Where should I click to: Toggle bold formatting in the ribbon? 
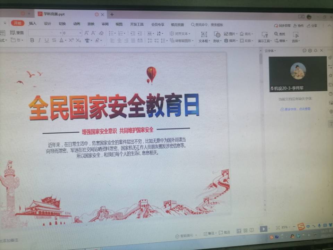(x=32, y=40)
